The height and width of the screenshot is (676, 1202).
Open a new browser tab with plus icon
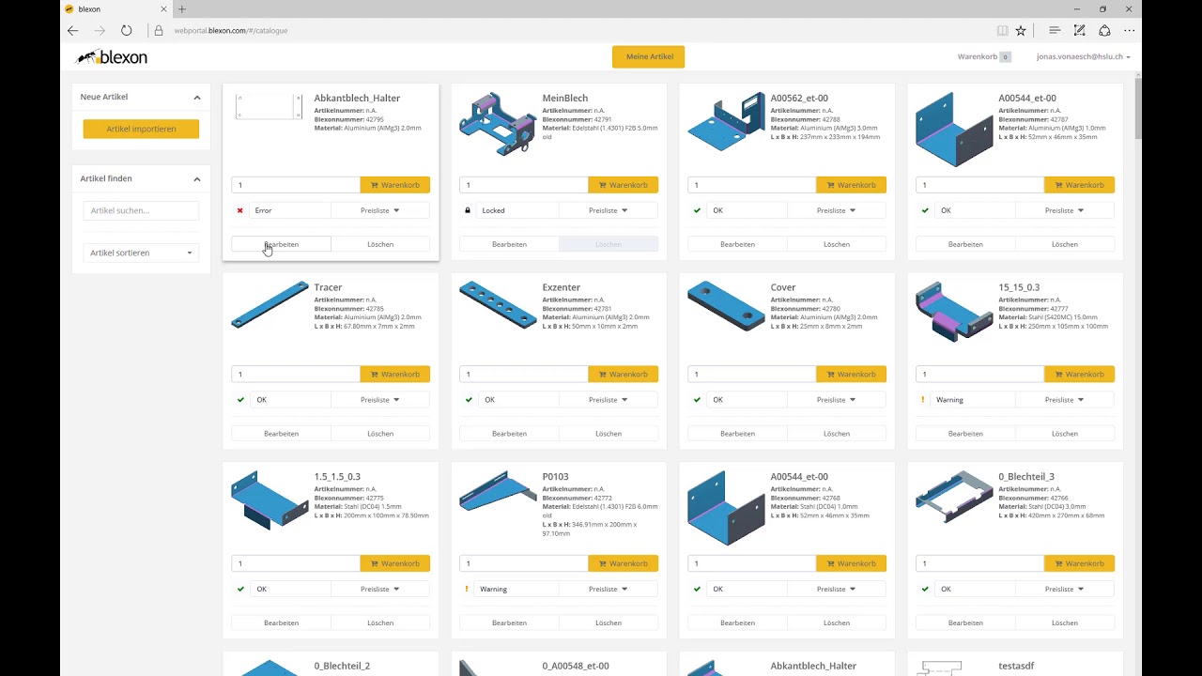tap(182, 9)
